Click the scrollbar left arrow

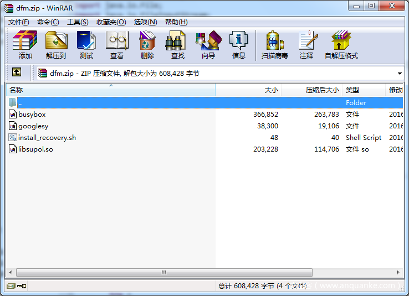click(11, 273)
